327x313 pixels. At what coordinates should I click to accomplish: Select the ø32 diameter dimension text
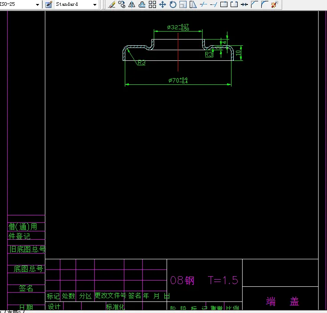(x=178, y=27)
